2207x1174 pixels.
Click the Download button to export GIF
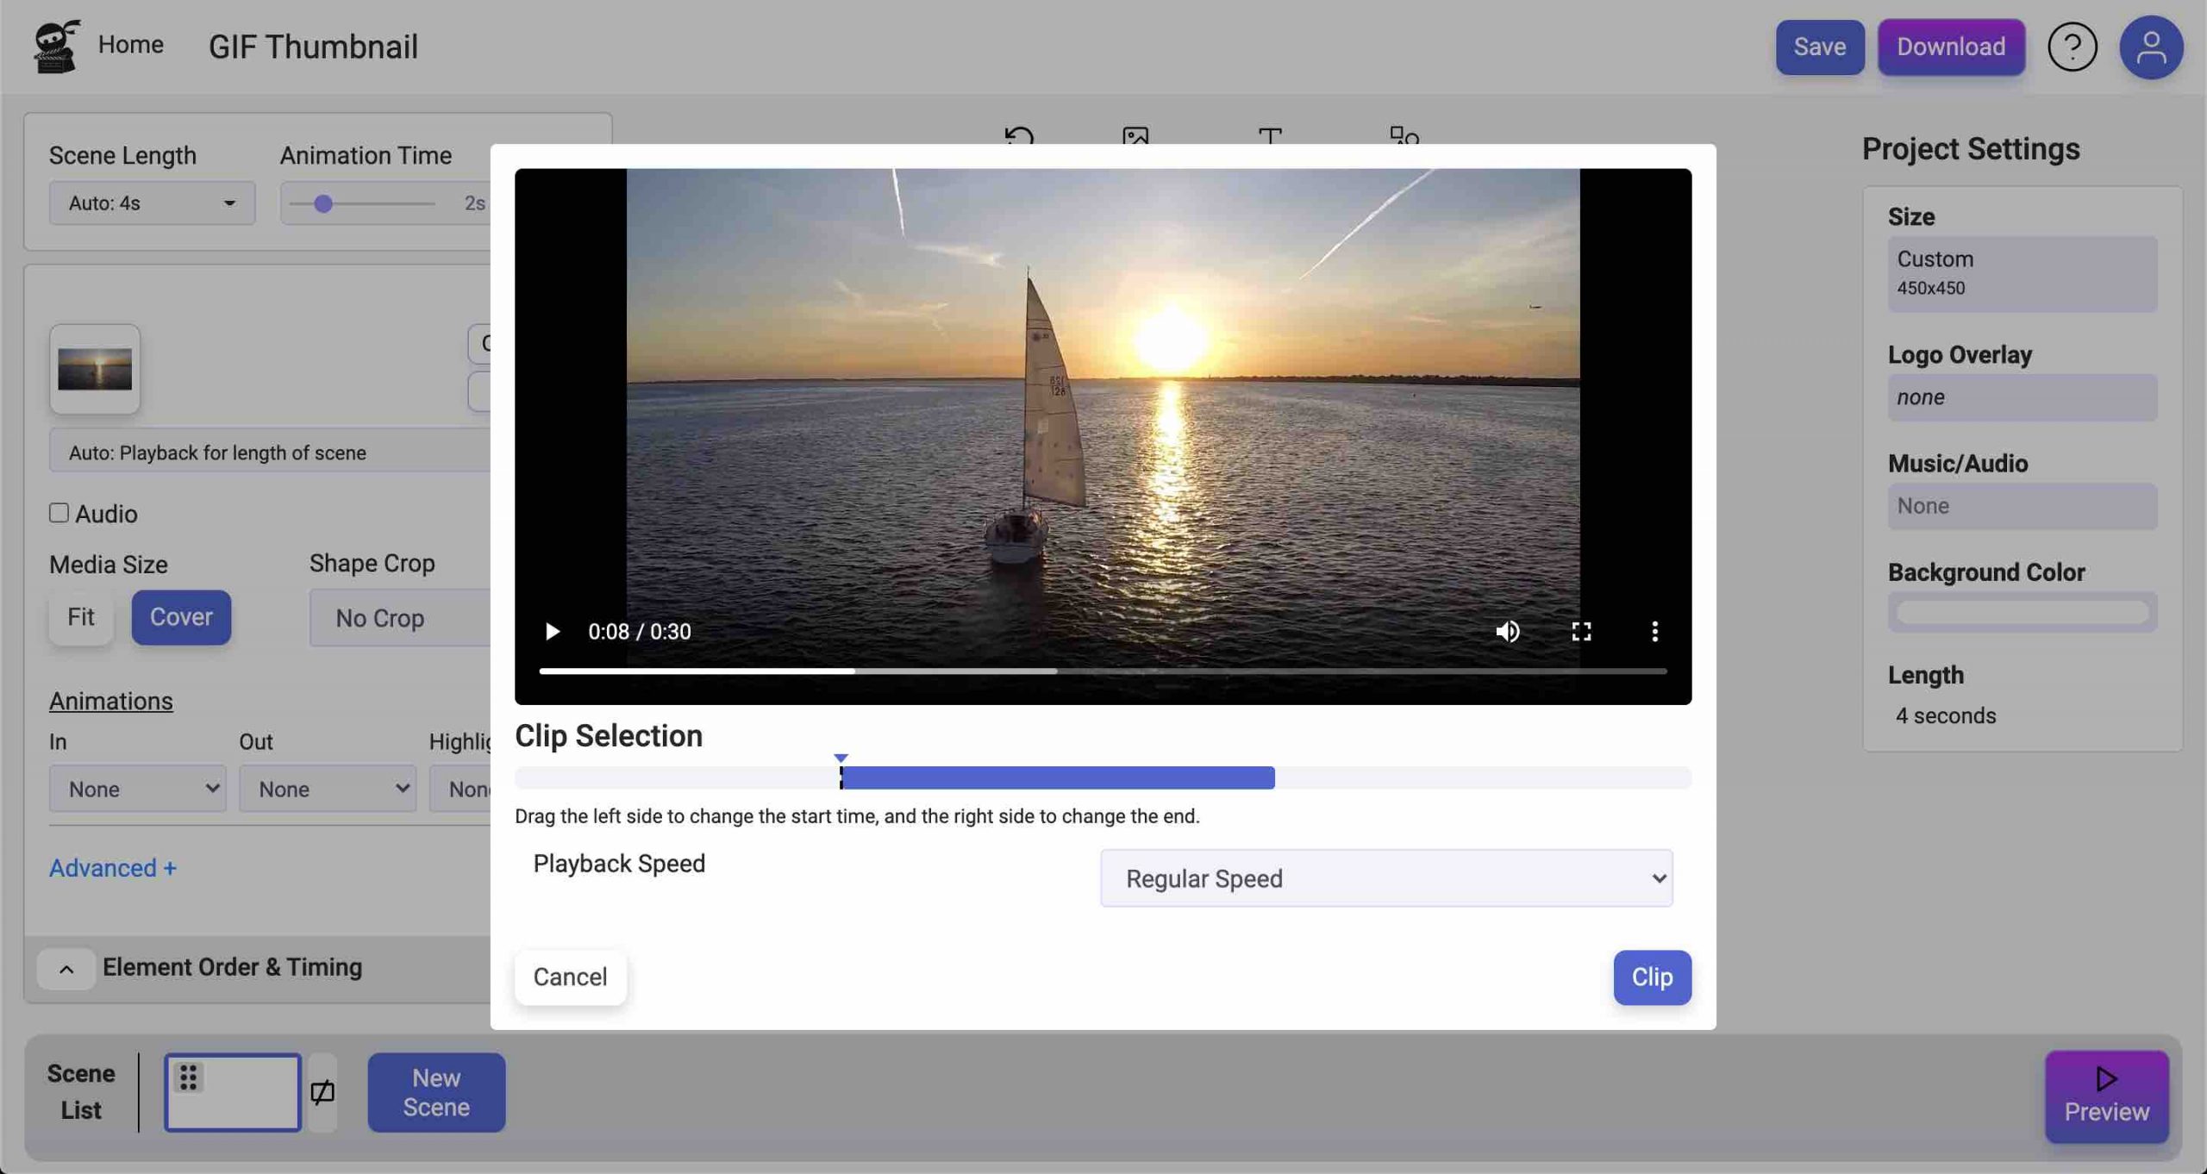pos(1952,47)
